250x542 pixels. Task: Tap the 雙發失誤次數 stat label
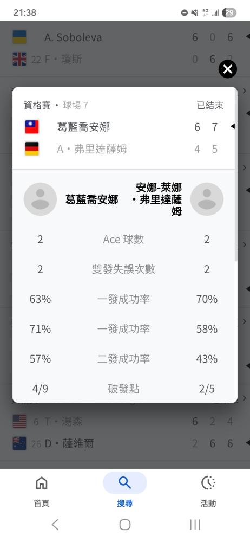point(123,269)
